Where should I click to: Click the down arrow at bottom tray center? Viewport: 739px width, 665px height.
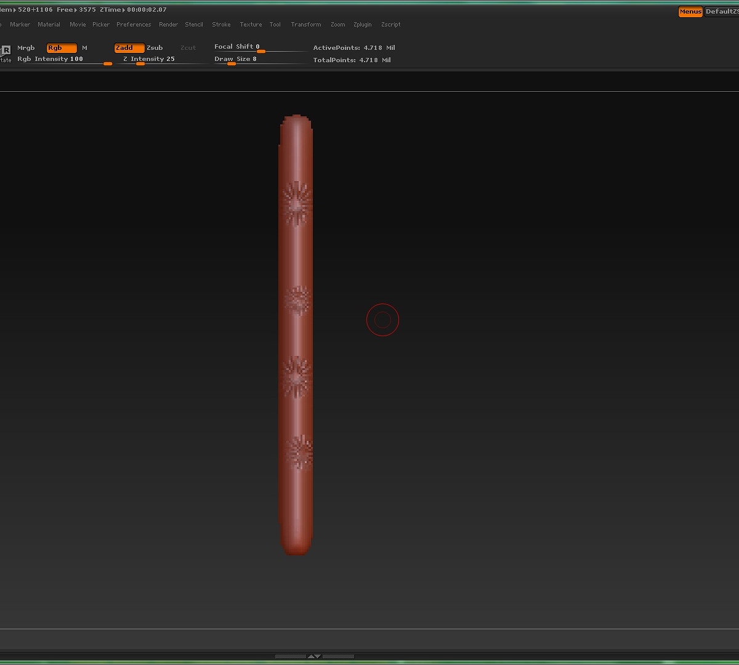(x=318, y=656)
